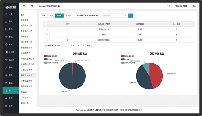Open 商品销量统计 in the submenu
The width and height of the screenshot is (202, 116).
click(x=27, y=86)
